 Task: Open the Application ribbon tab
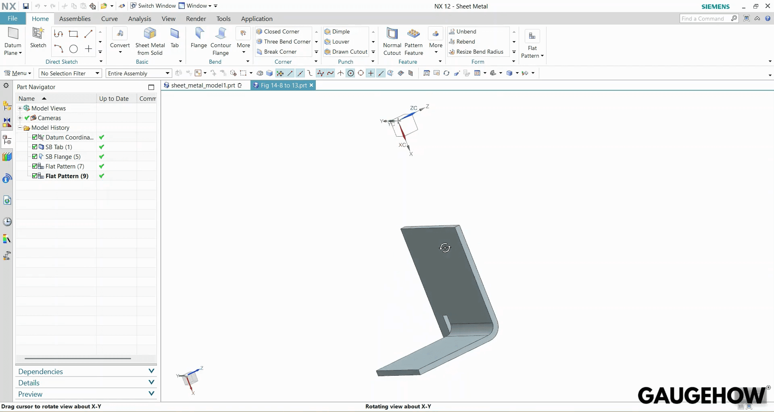click(x=257, y=19)
